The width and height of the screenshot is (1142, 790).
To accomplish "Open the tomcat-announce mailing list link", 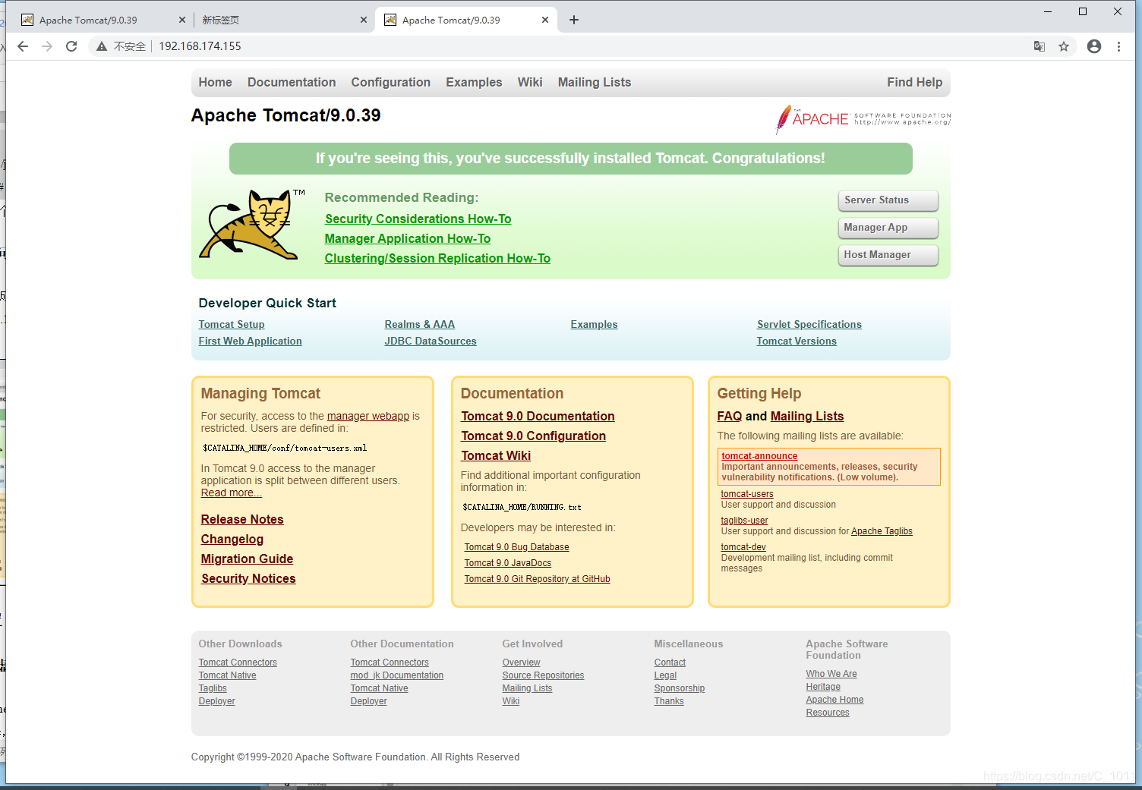I will [x=759, y=456].
